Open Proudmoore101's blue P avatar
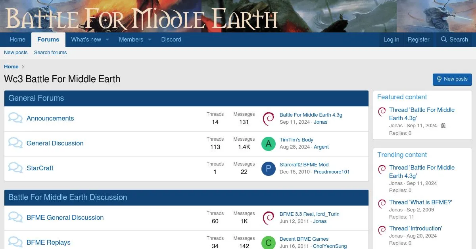The height and width of the screenshot is (249, 476). [269, 168]
